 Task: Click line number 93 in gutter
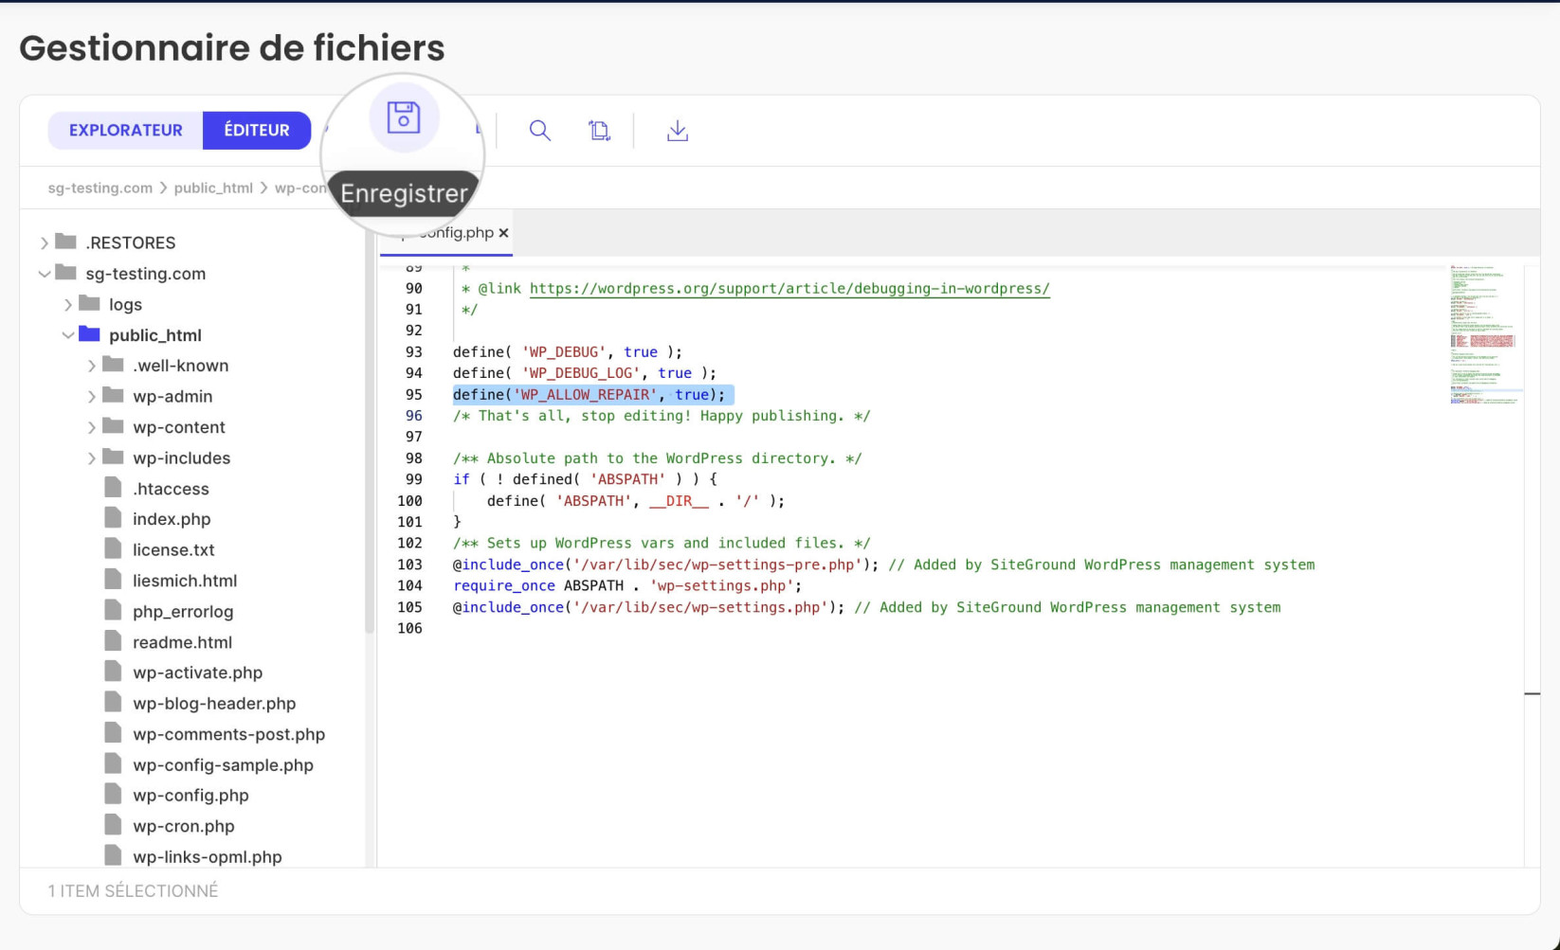pos(414,352)
